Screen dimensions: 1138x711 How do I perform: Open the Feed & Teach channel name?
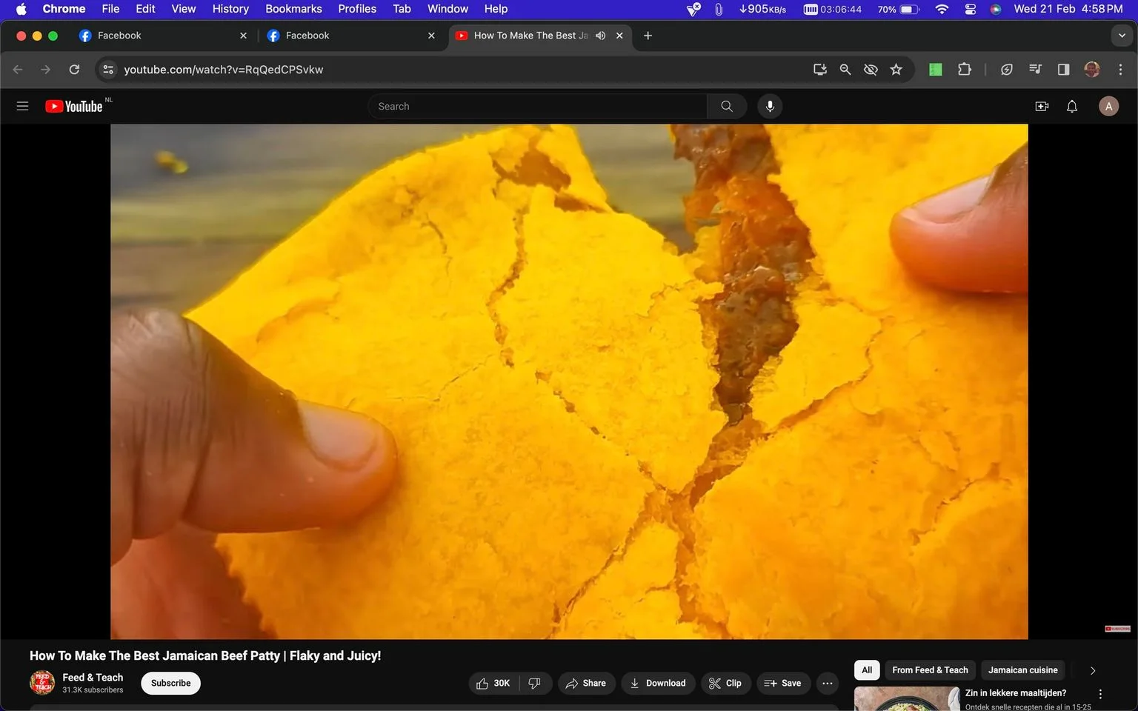93,677
